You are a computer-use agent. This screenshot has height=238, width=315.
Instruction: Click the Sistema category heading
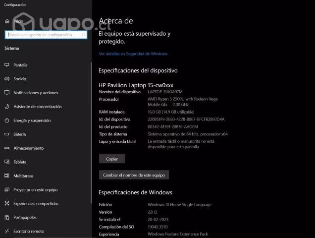[12, 48]
